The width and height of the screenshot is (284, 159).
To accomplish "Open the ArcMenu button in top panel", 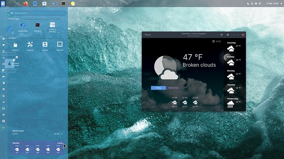I will (x=3, y=3).
